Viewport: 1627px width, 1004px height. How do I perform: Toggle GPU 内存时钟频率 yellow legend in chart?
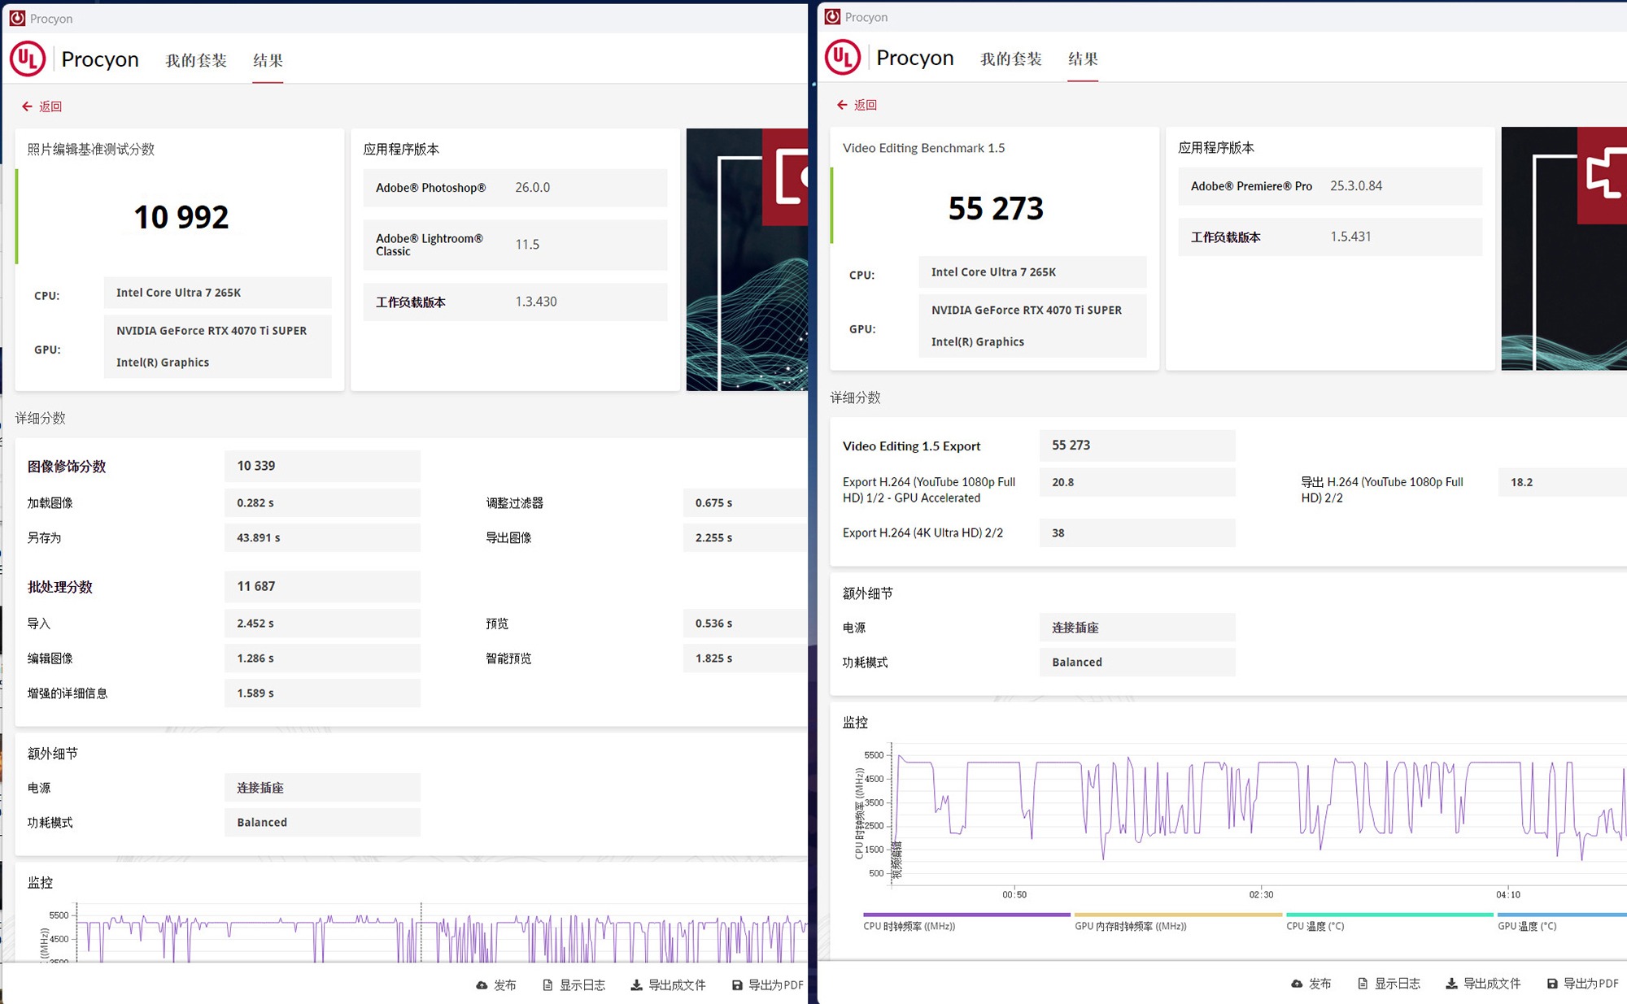click(x=1131, y=926)
